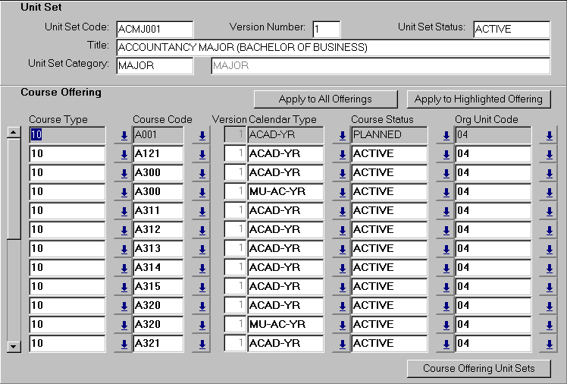
Task: Open Calendar Type list for ACAD-YR in A001 row
Action: click(342, 135)
